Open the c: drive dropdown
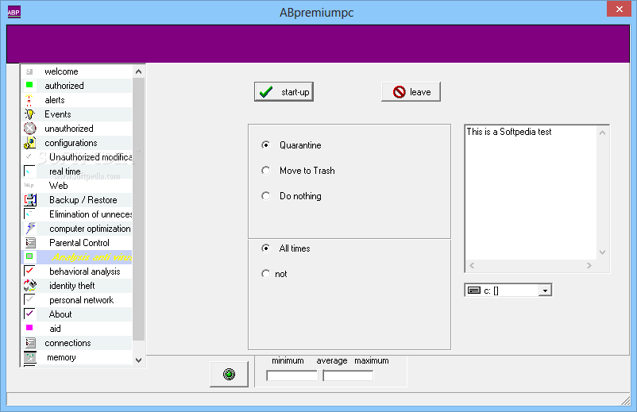The height and width of the screenshot is (412, 637). click(545, 291)
